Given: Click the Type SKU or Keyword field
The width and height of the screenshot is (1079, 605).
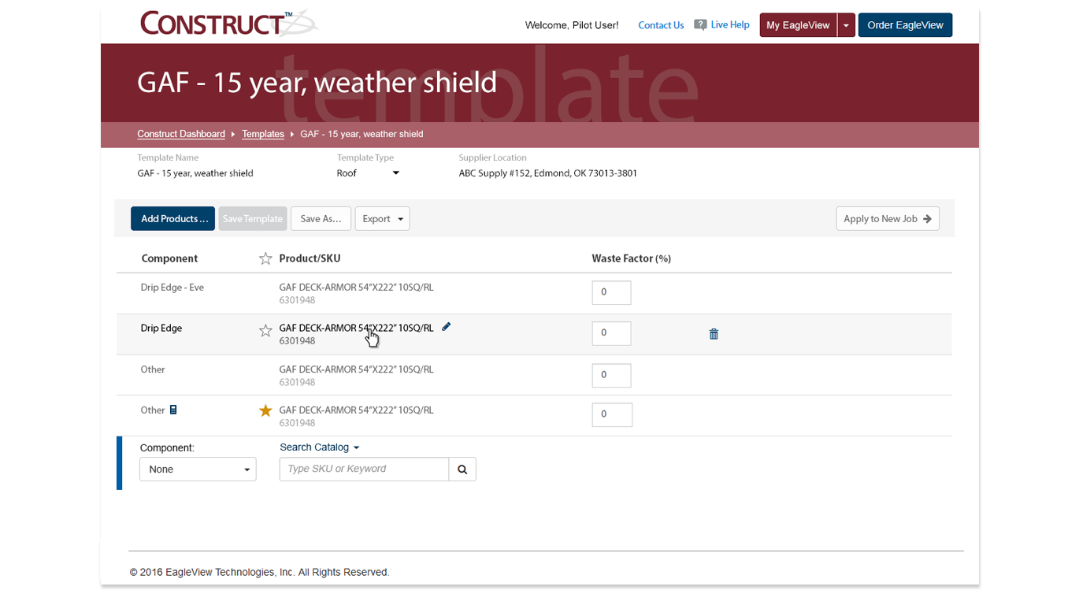Looking at the screenshot, I should tap(364, 470).
